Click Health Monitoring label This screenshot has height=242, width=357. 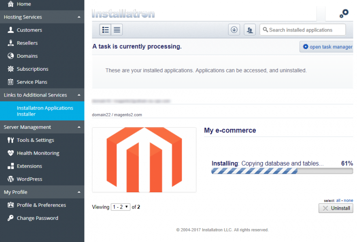point(38,153)
